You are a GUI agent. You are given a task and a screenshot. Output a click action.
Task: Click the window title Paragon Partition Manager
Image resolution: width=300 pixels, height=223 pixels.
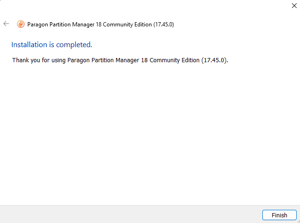90,25
